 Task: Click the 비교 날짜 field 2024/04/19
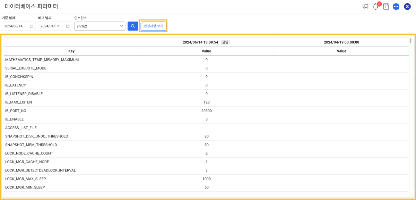pyautogui.click(x=55, y=26)
